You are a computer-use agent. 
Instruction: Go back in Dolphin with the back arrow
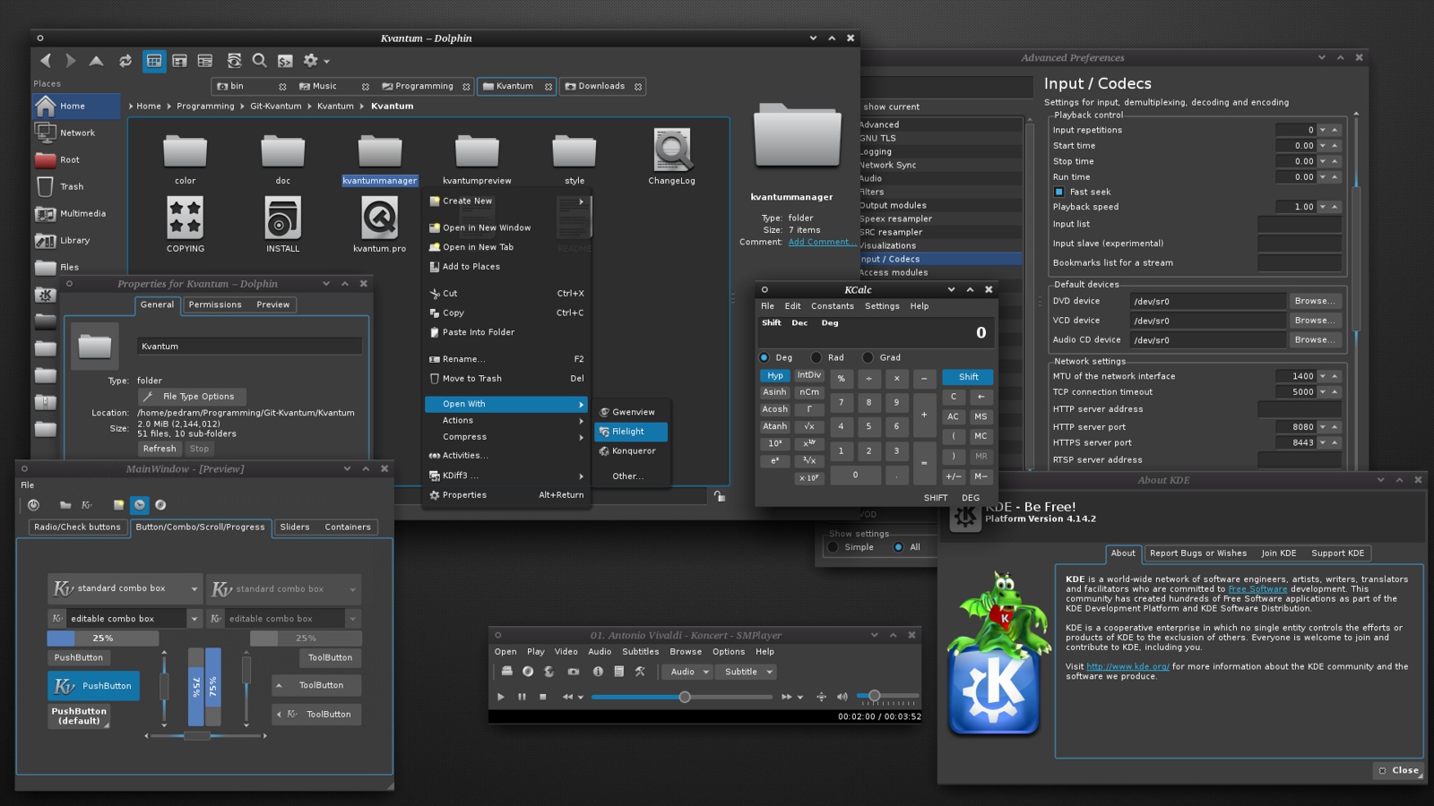pos(45,61)
